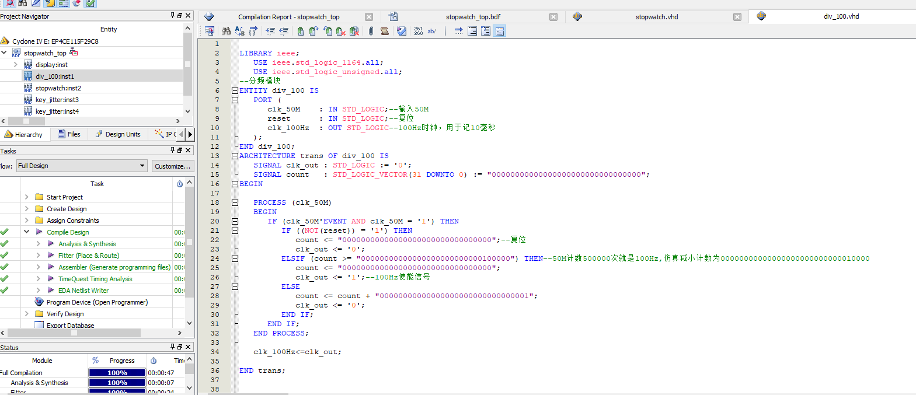This screenshot has height=395, width=916.
Task: Open the Design Units tab
Action: [x=117, y=134]
